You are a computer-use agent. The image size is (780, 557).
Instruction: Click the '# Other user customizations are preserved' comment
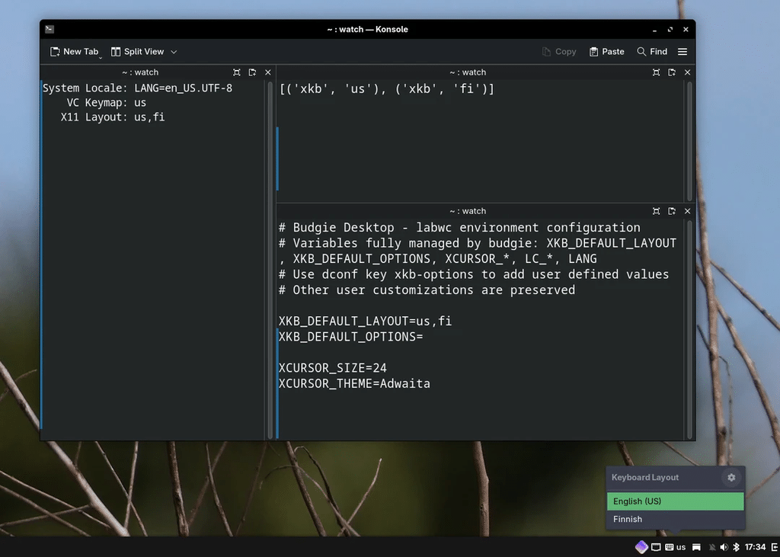[427, 290]
